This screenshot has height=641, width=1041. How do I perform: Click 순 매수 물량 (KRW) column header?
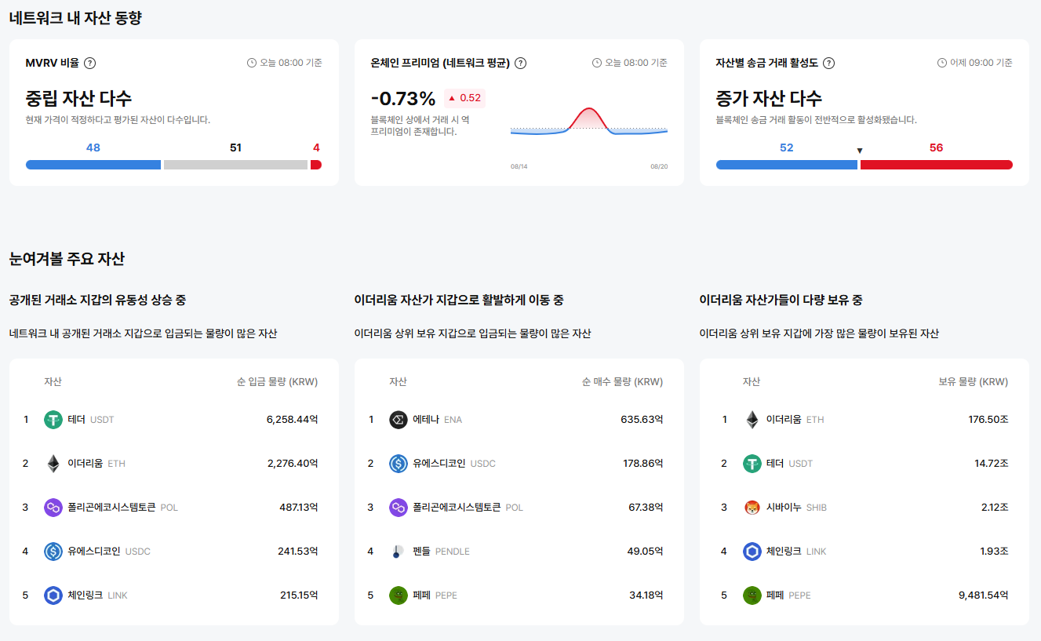pos(622,382)
